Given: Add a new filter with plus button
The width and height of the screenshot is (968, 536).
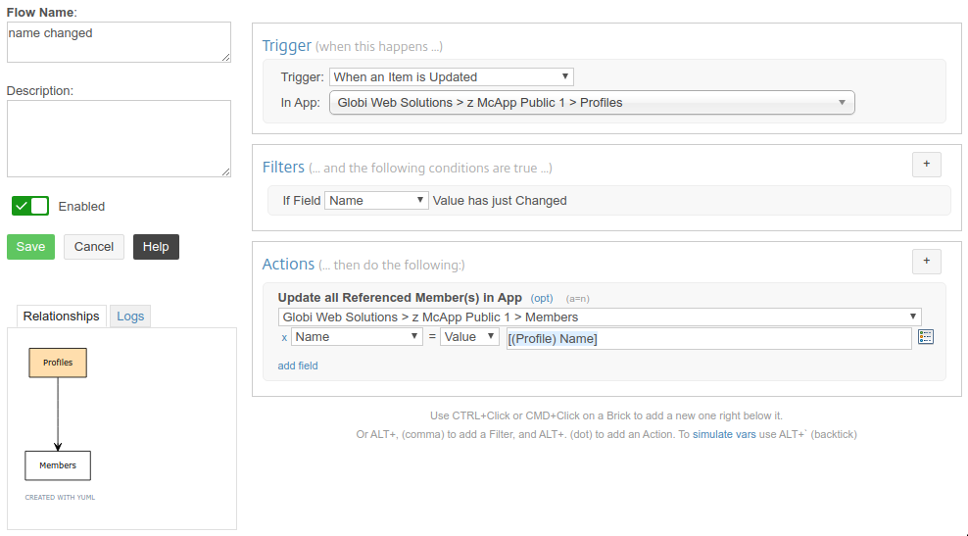Looking at the screenshot, I should coord(927,165).
